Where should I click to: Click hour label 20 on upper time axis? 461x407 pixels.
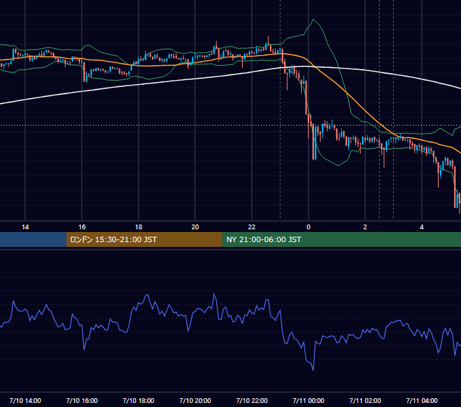(x=195, y=227)
